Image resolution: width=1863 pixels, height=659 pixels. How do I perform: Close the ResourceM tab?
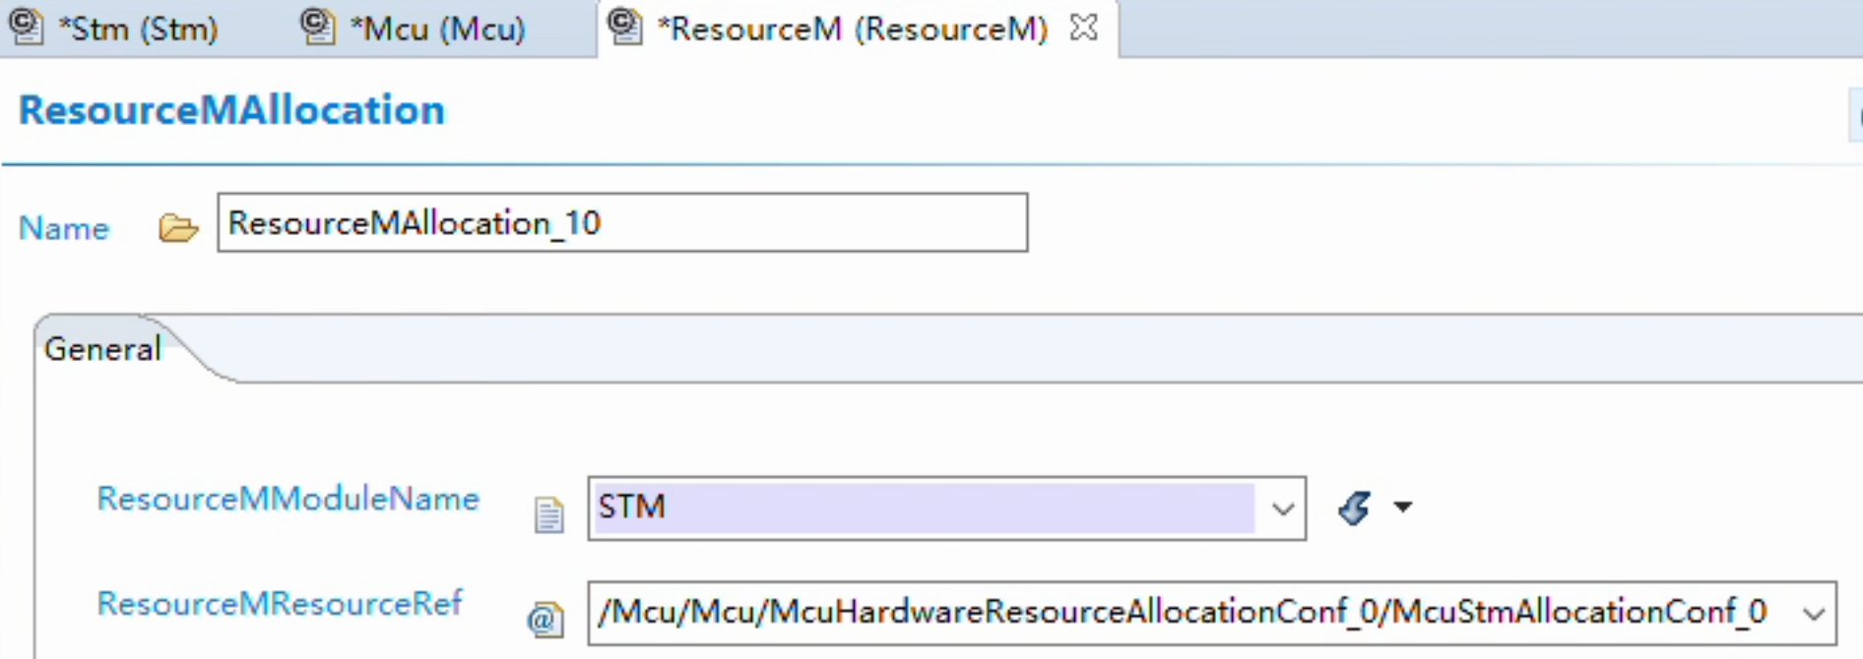pyautogui.click(x=1083, y=28)
